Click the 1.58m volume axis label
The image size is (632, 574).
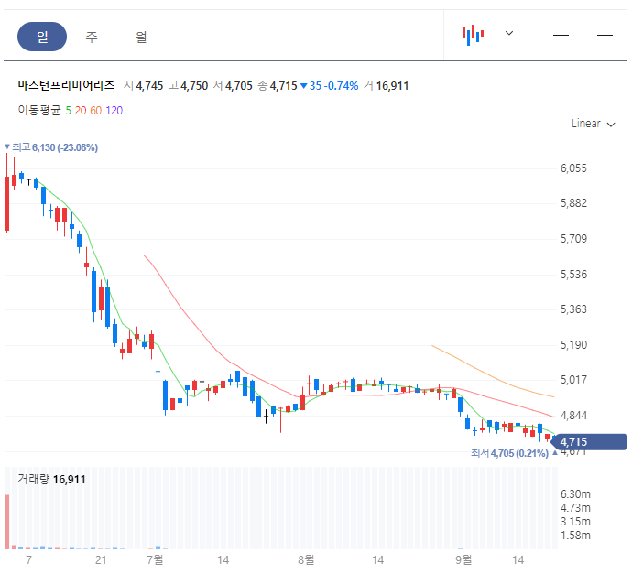(x=575, y=536)
